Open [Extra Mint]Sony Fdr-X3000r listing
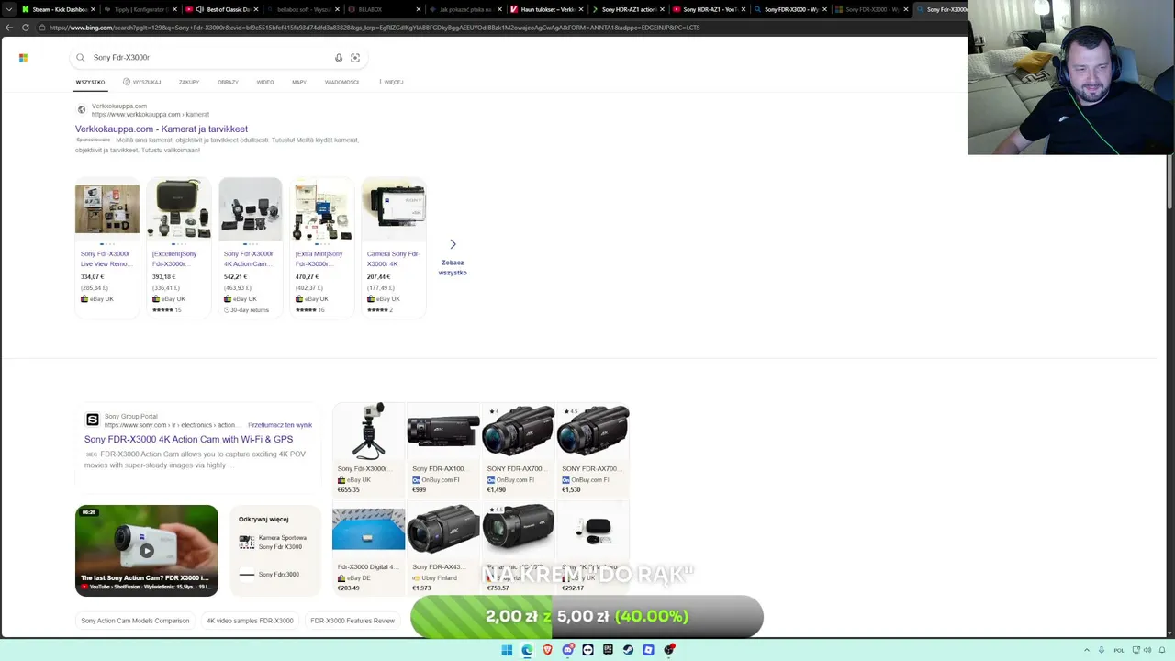The width and height of the screenshot is (1175, 661). 322,248
